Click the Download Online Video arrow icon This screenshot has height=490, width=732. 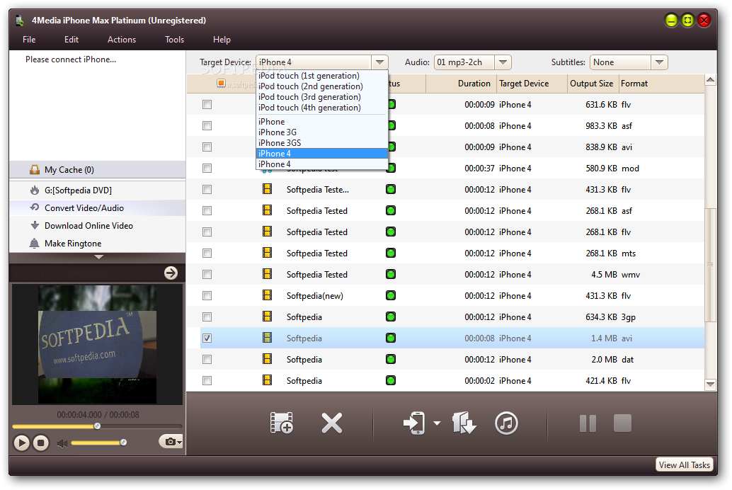35,225
